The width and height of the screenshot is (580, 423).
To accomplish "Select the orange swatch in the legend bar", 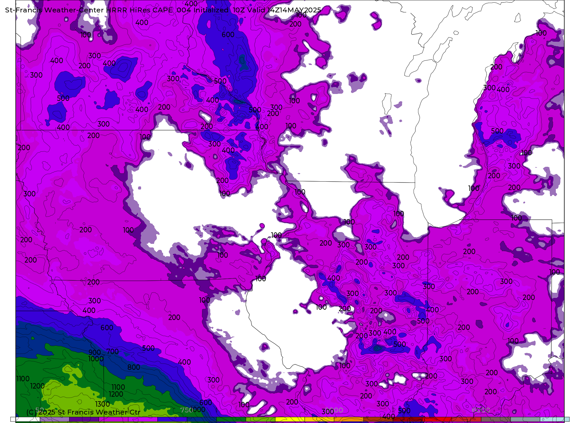I will click(x=349, y=419).
